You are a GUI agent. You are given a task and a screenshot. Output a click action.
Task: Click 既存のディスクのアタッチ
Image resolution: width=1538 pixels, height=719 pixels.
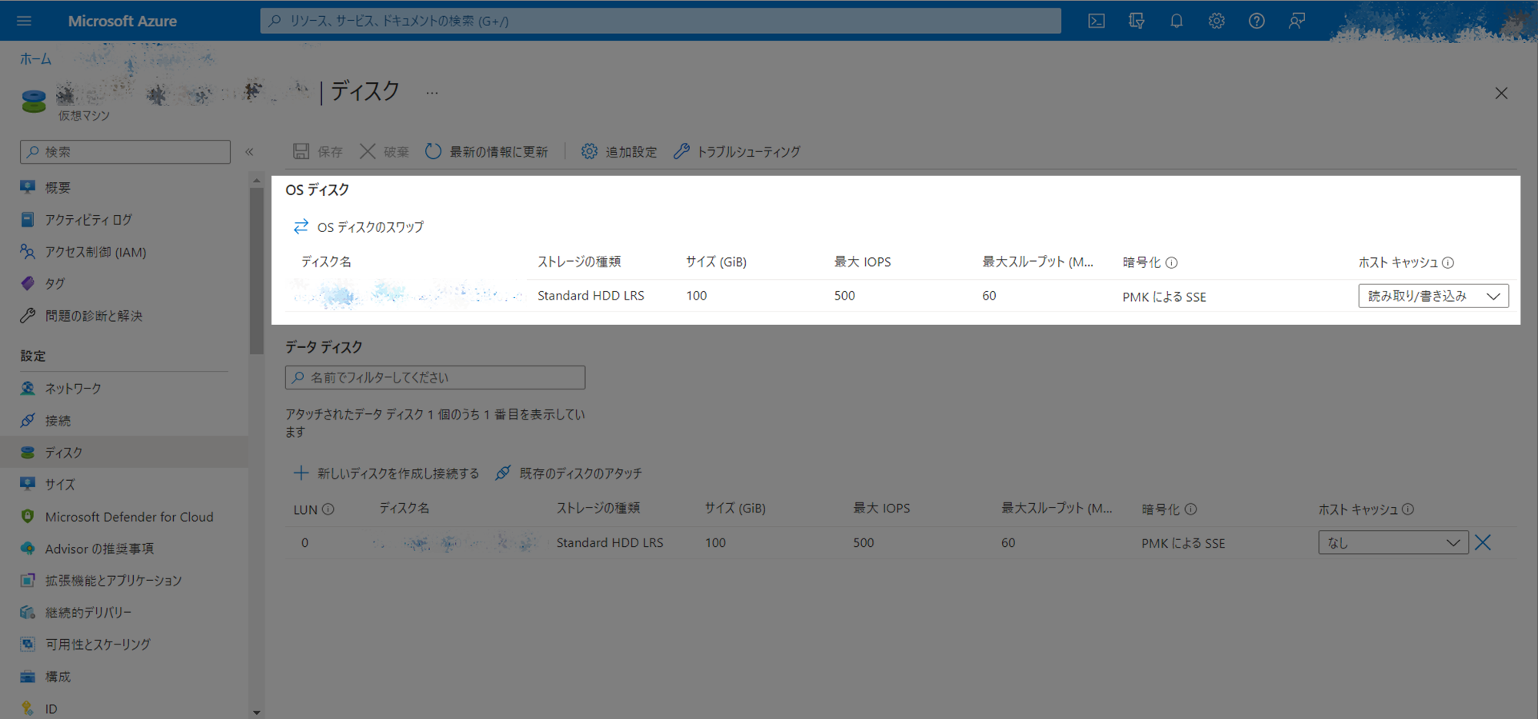click(x=568, y=473)
